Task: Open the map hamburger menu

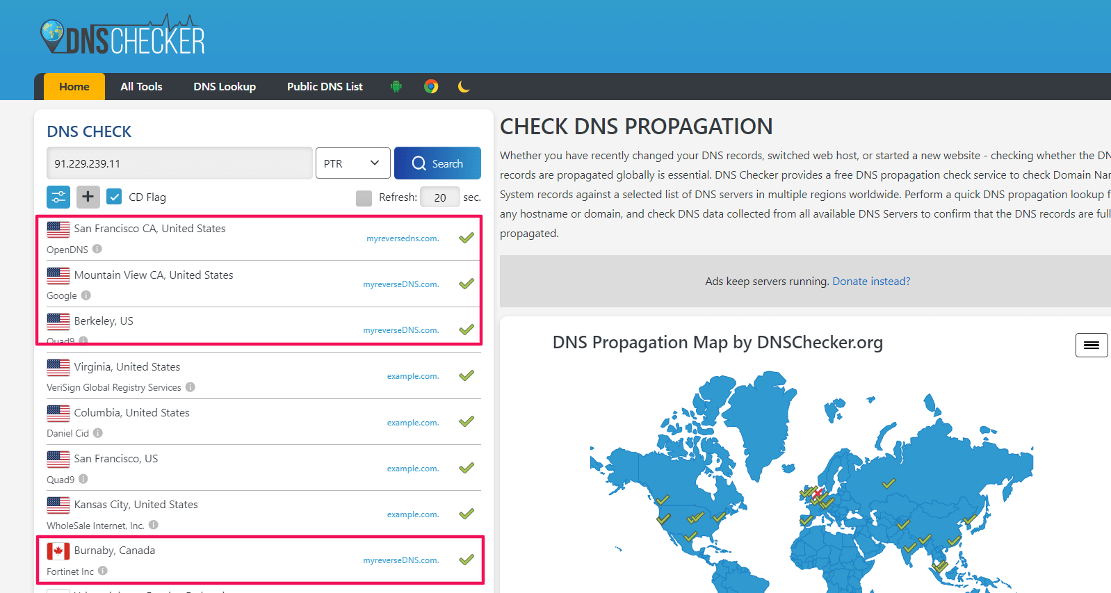Action: [1092, 345]
